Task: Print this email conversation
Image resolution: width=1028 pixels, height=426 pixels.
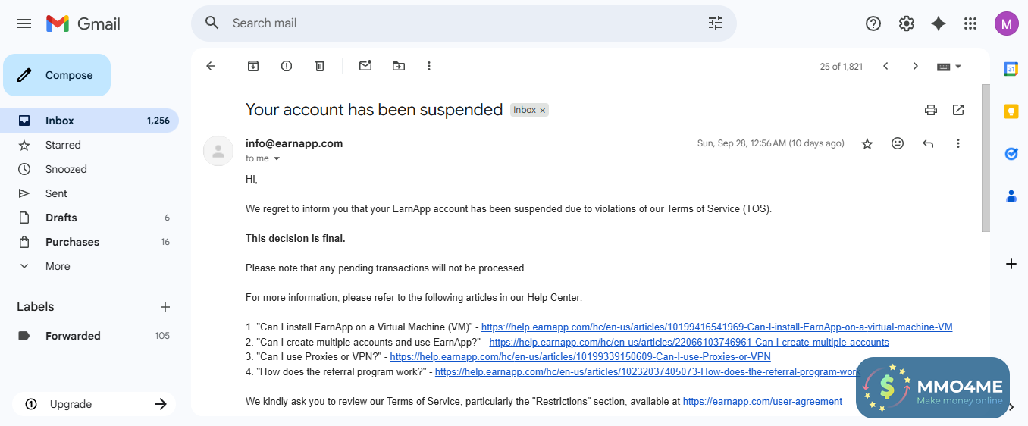Action: click(x=931, y=110)
